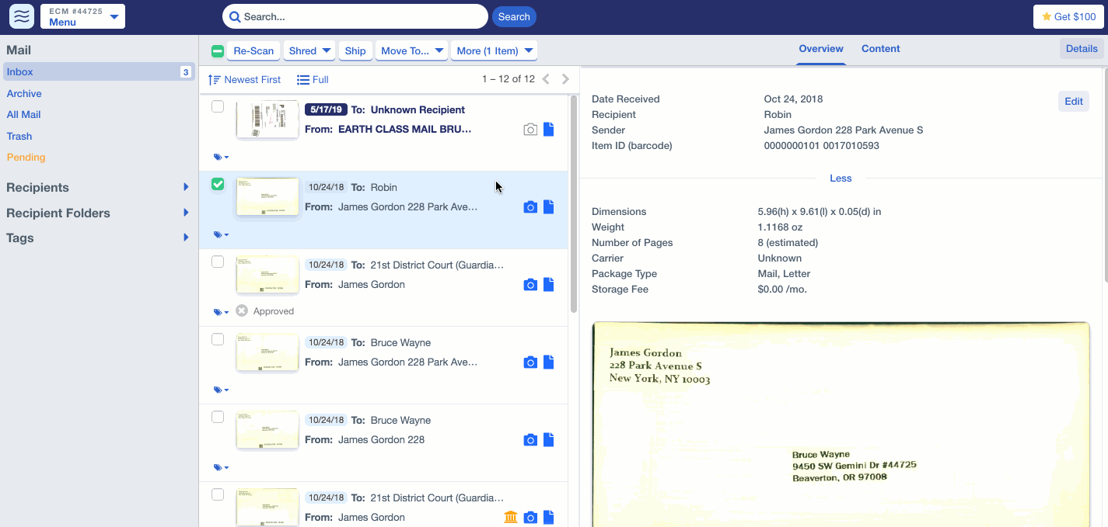
Task: Open the Robin envelope thumbnail
Action: pyautogui.click(x=267, y=197)
